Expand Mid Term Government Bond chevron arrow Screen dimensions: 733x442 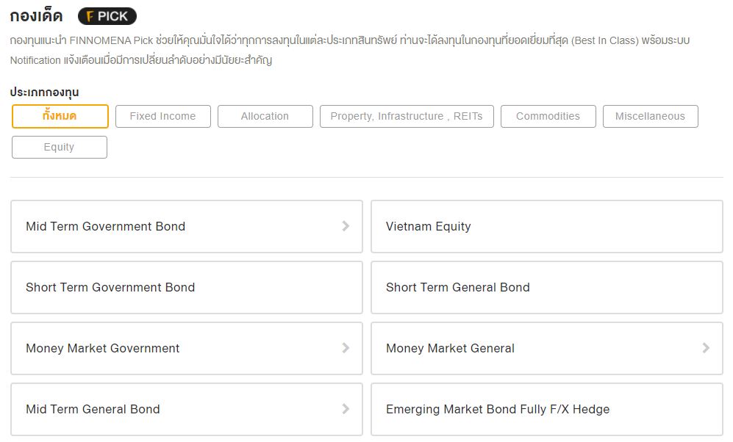tap(346, 226)
